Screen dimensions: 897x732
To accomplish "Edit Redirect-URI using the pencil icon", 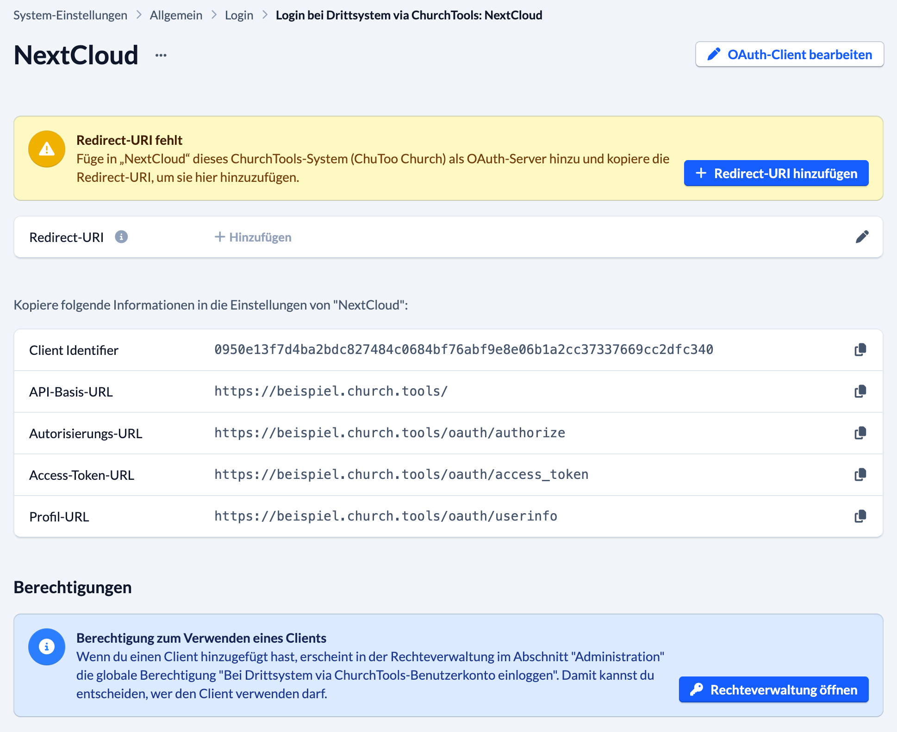I will click(x=863, y=236).
